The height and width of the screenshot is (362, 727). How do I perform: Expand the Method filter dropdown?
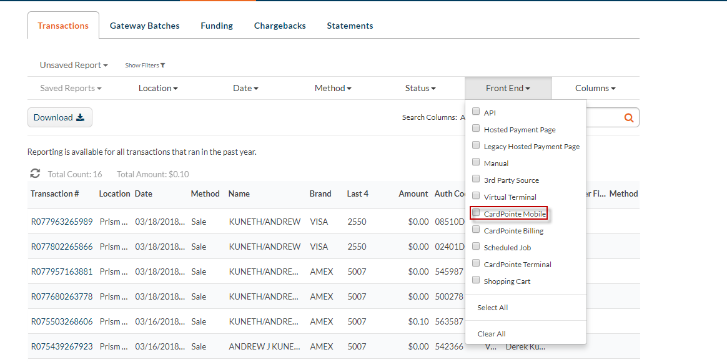[x=333, y=88]
